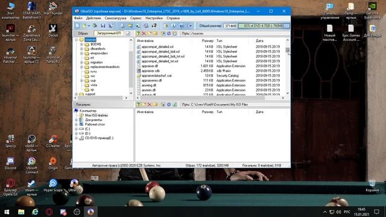Collapse the sources folder in the image tree
Viewport: 386px width, 217px height.
[x=77, y=40]
